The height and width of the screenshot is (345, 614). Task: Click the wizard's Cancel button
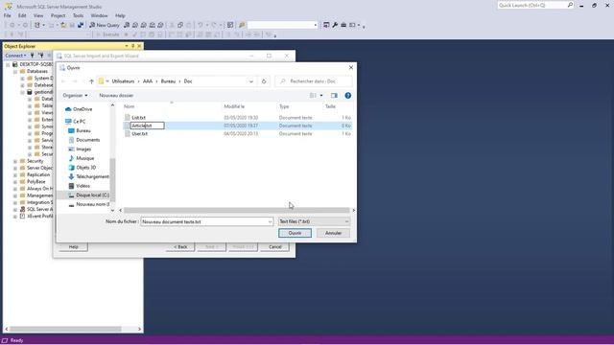click(275, 247)
